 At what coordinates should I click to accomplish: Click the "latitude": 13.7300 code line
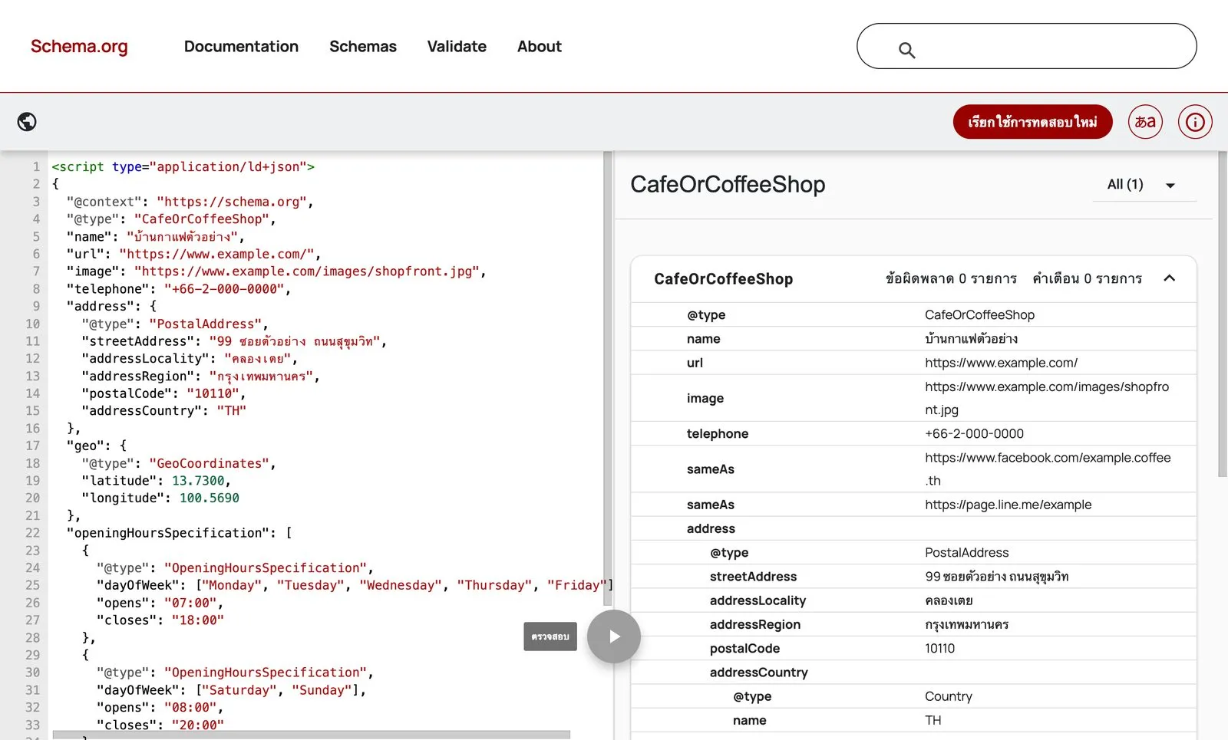pyautogui.click(x=156, y=481)
